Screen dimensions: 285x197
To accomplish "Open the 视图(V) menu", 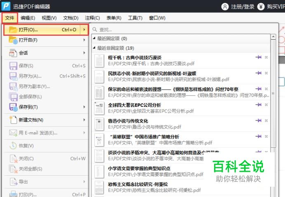I will coord(49,18).
